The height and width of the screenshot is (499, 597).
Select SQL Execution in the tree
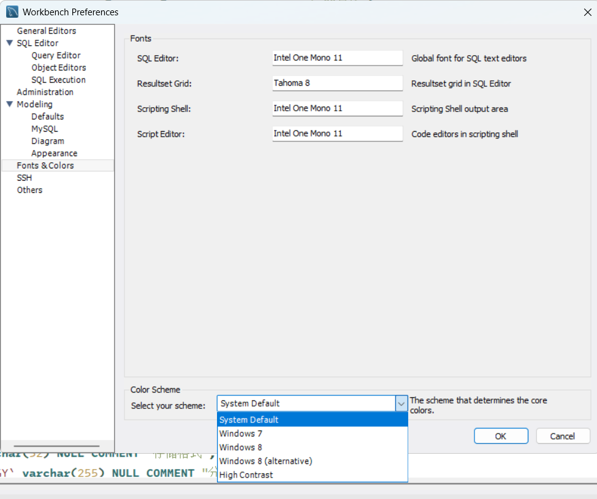coord(58,80)
